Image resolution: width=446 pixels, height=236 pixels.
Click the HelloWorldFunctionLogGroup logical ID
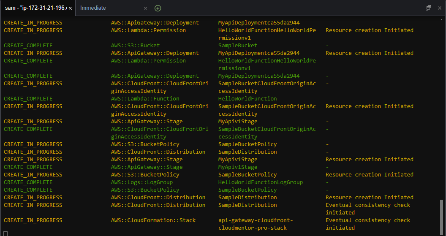pyautogui.click(x=261, y=182)
